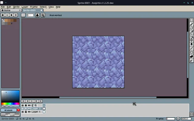Click the hue spectrum slider
The height and width of the screenshot is (121, 194).
coord(10,104)
